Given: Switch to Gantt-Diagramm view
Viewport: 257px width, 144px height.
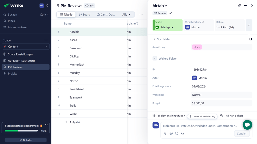Looking at the screenshot, I should (106, 14).
